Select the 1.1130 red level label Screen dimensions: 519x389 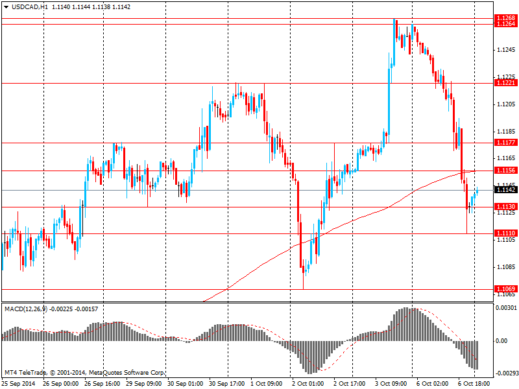point(506,207)
